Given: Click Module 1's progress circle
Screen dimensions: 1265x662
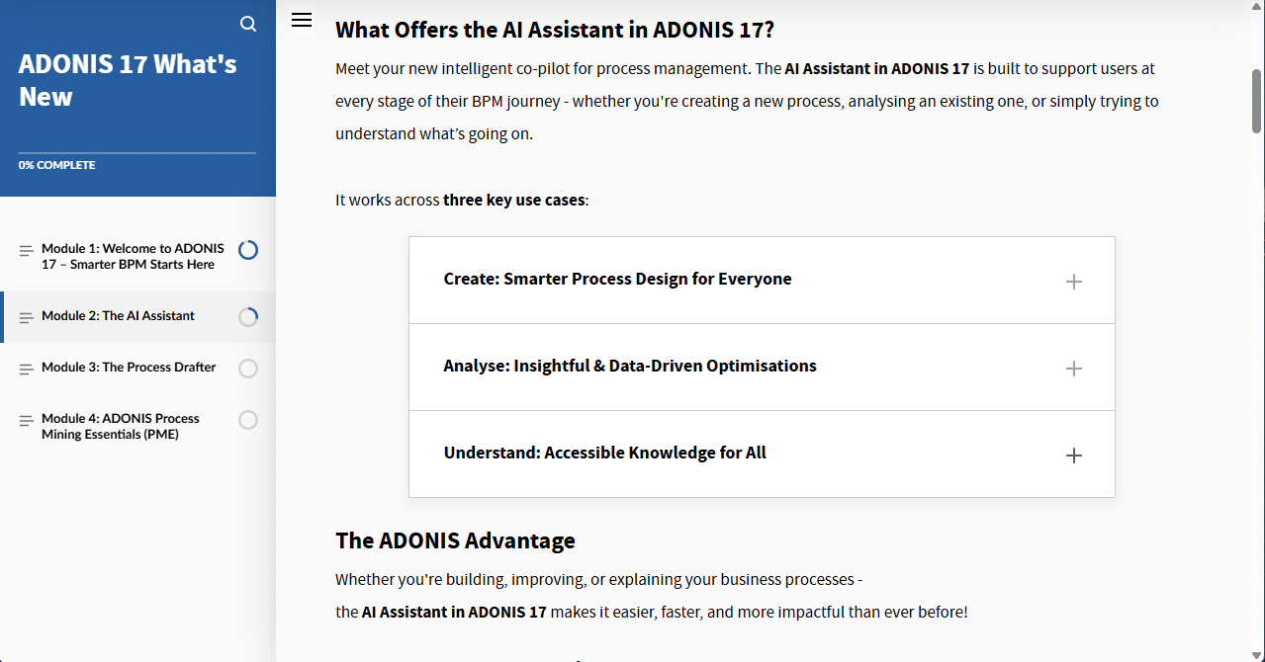Looking at the screenshot, I should (248, 250).
